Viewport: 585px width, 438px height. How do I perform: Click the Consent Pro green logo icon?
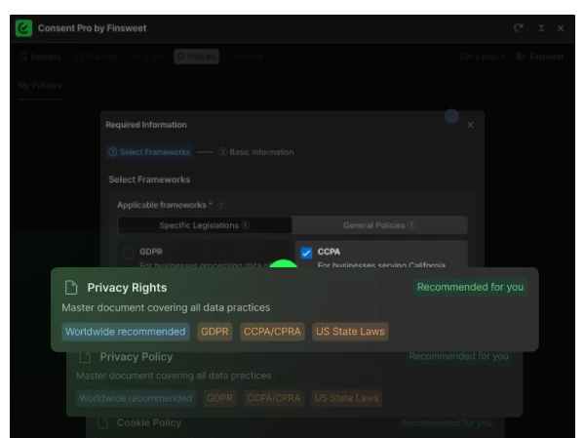[x=23, y=28]
